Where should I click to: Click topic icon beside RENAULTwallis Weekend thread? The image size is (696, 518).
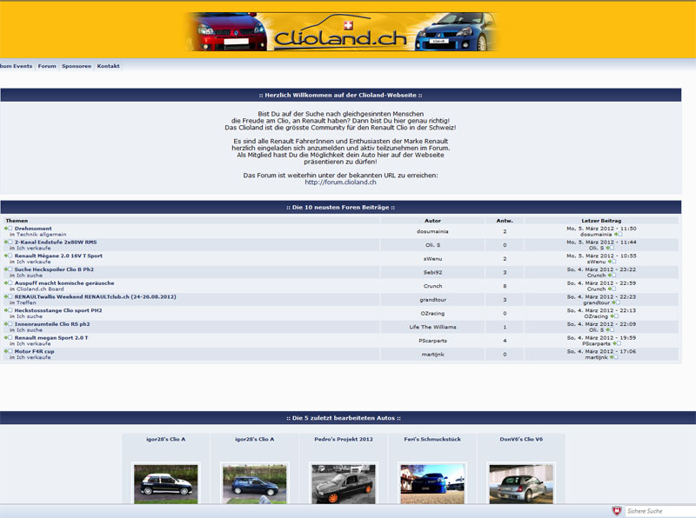pyautogui.click(x=9, y=296)
